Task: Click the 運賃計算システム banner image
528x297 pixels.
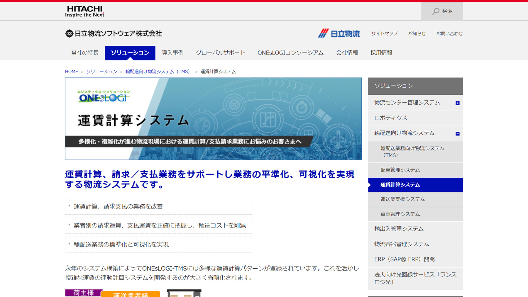Action: 213,119
